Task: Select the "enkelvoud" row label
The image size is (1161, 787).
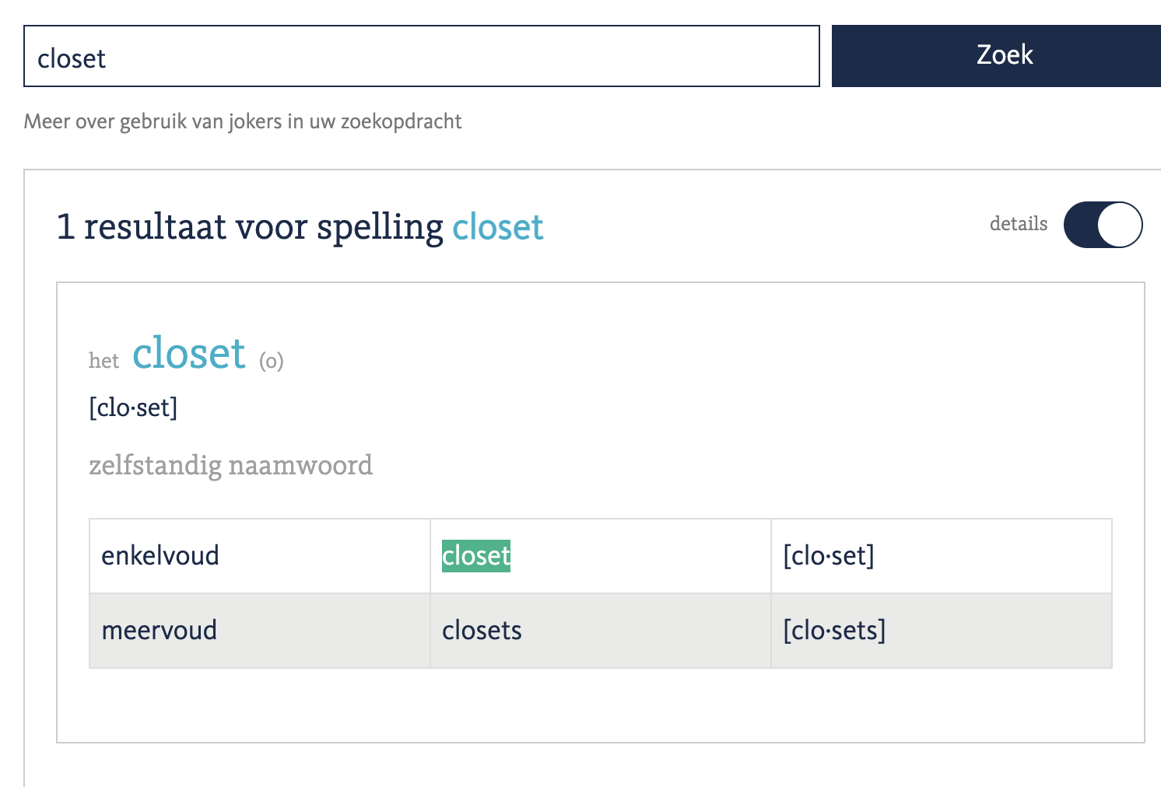Action: coord(160,556)
